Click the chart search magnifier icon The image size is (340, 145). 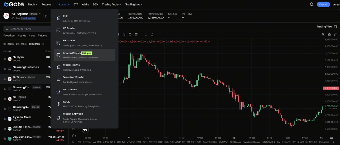[323, 34]
